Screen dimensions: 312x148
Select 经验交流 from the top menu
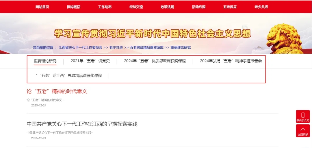(x=136, y=7)
